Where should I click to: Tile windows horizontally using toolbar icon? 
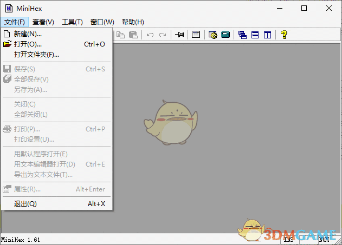point(255,35)
